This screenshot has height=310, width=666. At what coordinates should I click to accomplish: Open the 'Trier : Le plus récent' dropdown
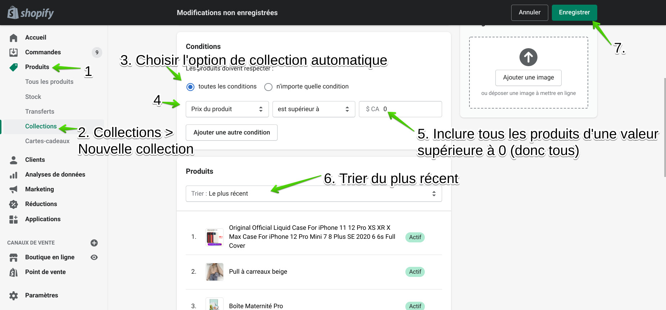click(314, 193)
